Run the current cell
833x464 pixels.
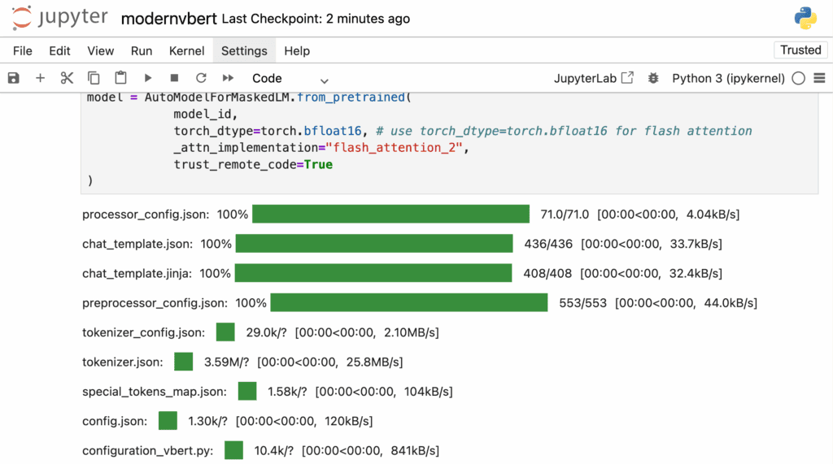(x=147, y=78)
